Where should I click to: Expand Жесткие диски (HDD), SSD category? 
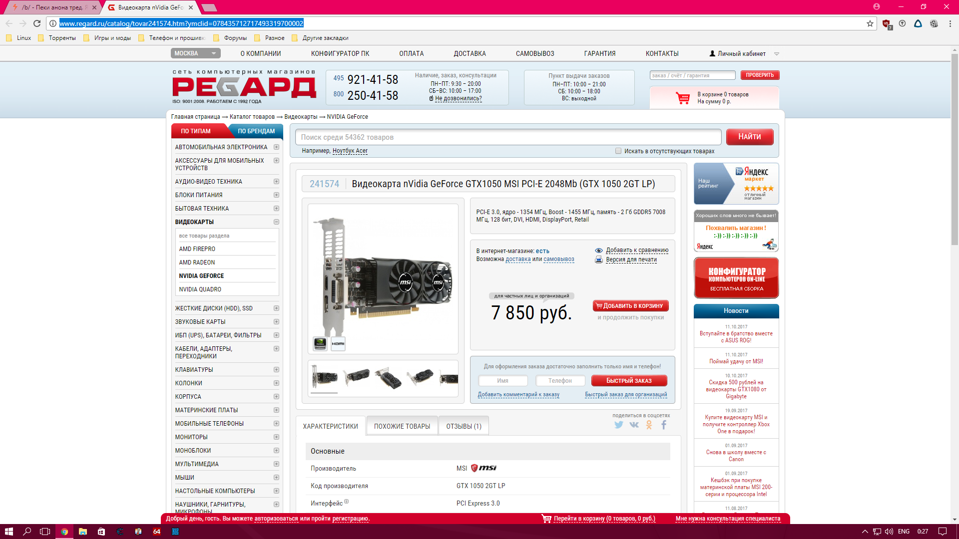click(276, 308)
